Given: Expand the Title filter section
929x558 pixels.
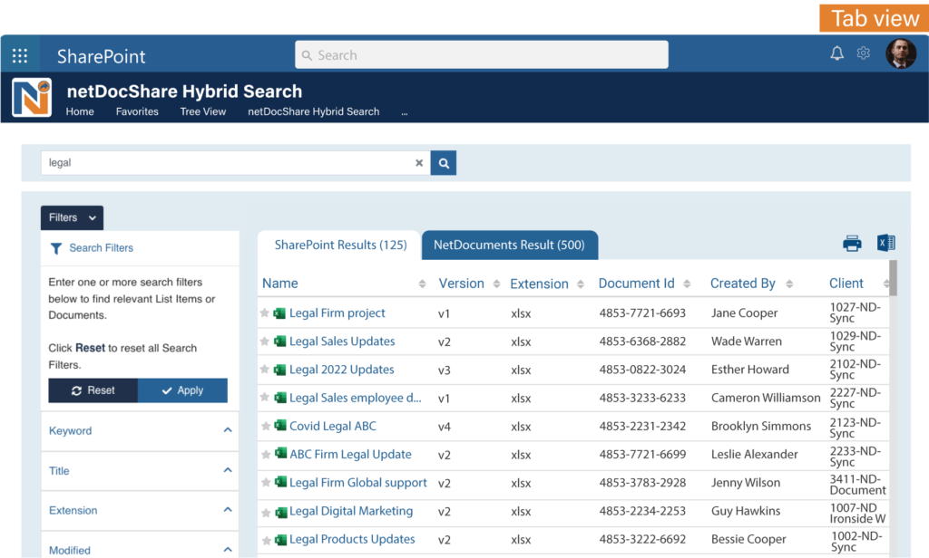Looking at the screenshot, I should point(140,471).
